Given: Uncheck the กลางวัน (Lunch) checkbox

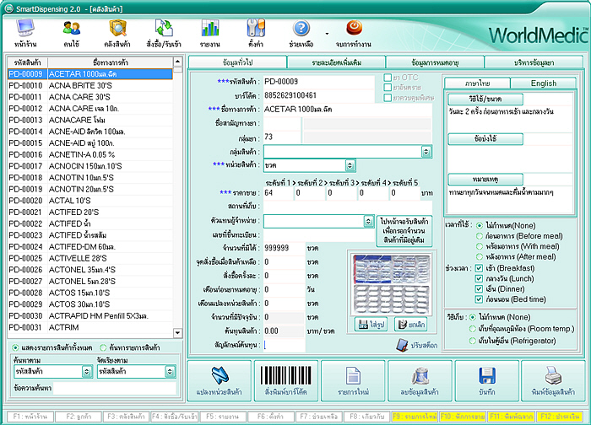Looking at the screenshot, I should [479, 278].
